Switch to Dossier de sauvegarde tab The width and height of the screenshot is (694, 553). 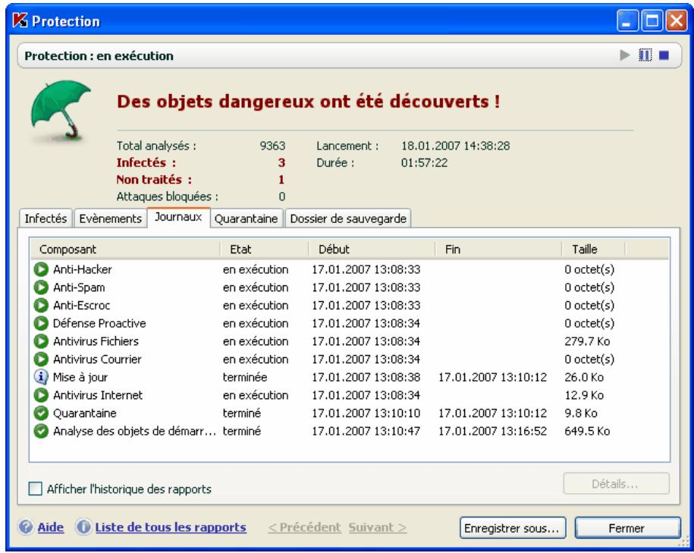(x=348, y=218)
